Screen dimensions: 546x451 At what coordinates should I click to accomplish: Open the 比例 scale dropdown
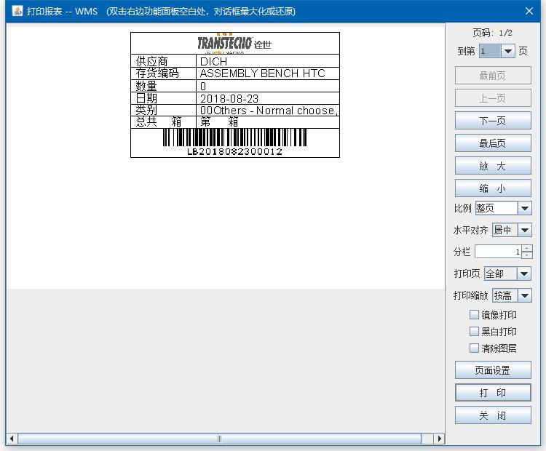524,209
